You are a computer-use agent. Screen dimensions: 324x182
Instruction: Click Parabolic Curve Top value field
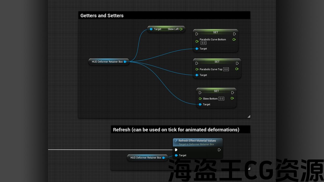click(226, 69)
